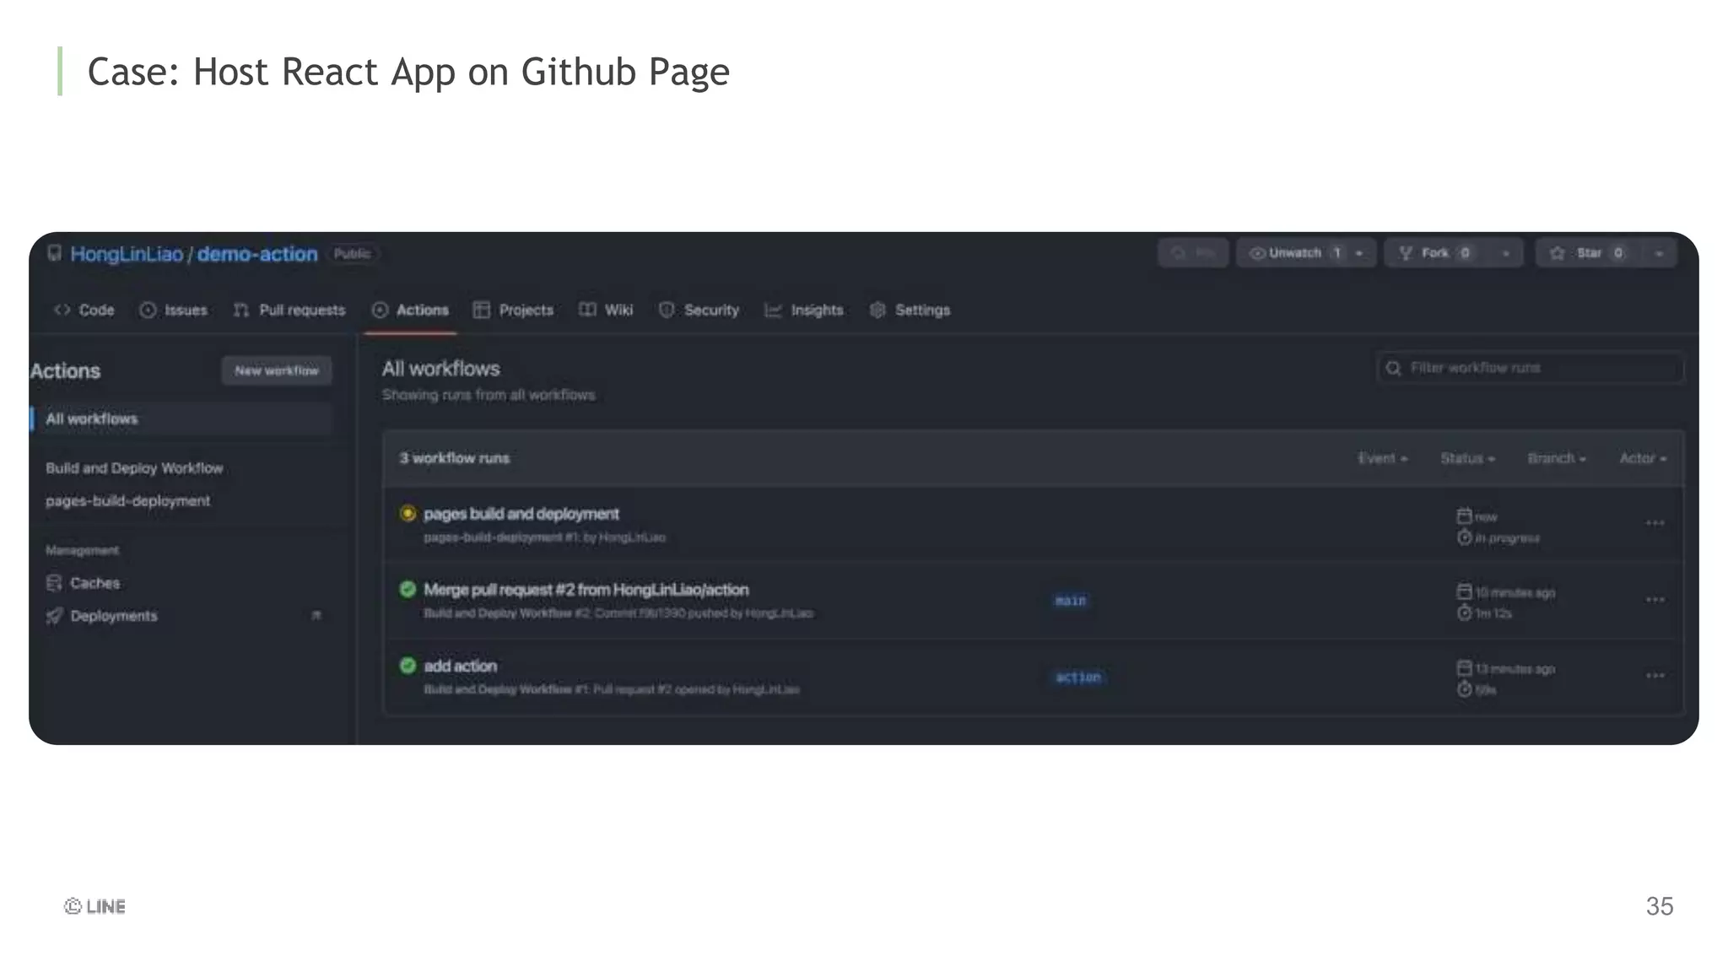
Task: Click the New workflow button
Action: tap(277, 370)
